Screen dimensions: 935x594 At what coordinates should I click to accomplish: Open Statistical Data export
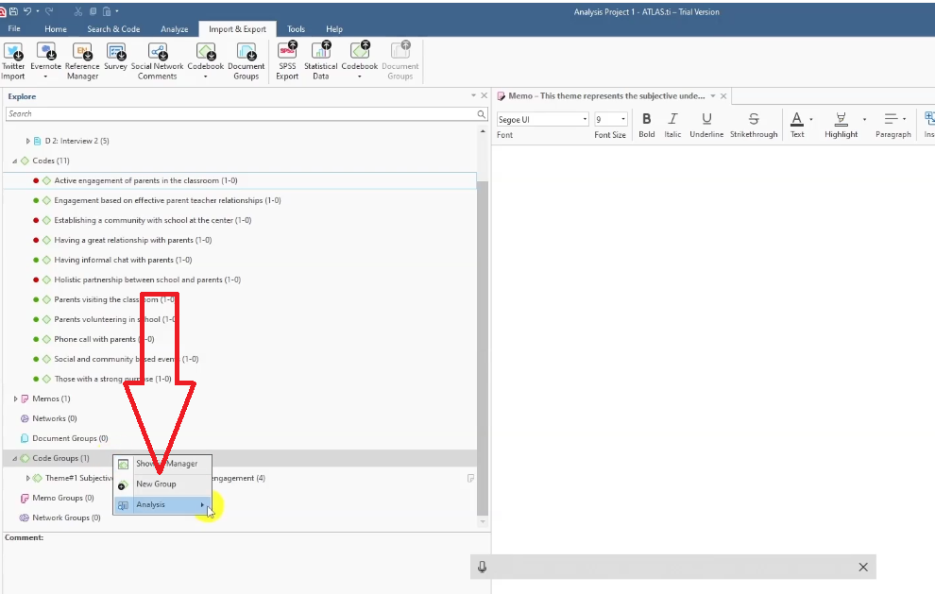click(321, 53)
